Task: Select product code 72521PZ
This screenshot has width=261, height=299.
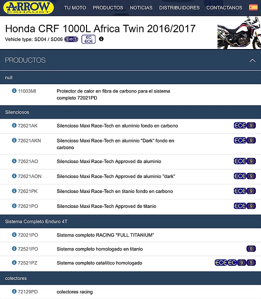Action: [28, 263]
